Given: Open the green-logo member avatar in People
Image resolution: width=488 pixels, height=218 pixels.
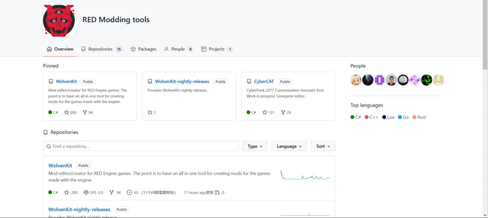Looking at the screenshot, I should 427,80.
